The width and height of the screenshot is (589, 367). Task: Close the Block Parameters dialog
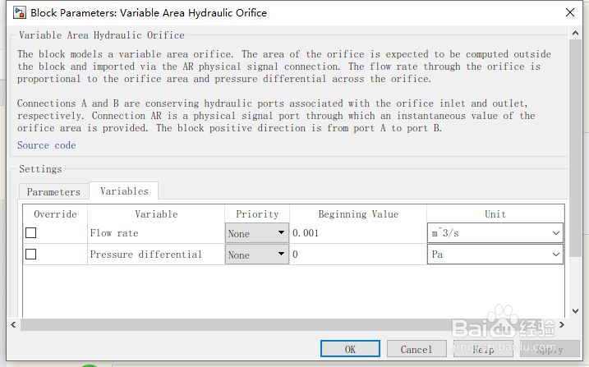click(x=570, y=12)
